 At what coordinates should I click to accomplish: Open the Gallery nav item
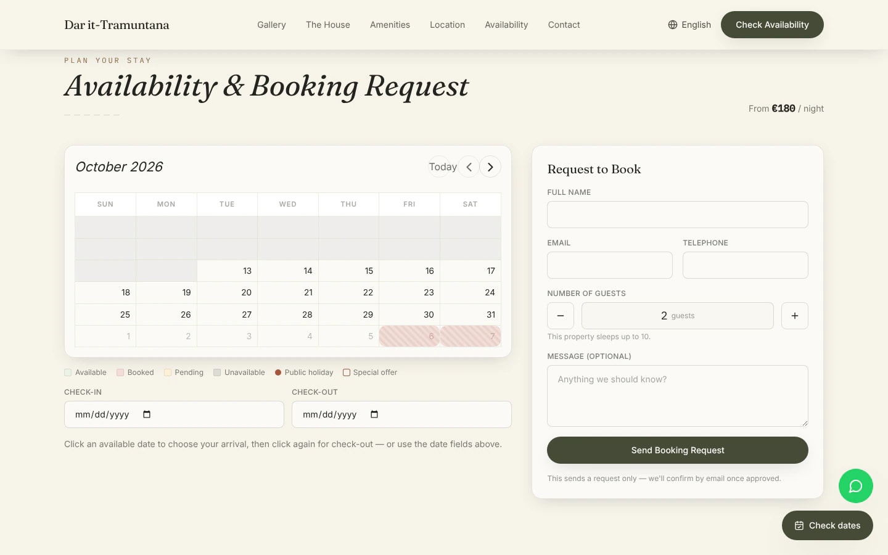coord(271,25)
